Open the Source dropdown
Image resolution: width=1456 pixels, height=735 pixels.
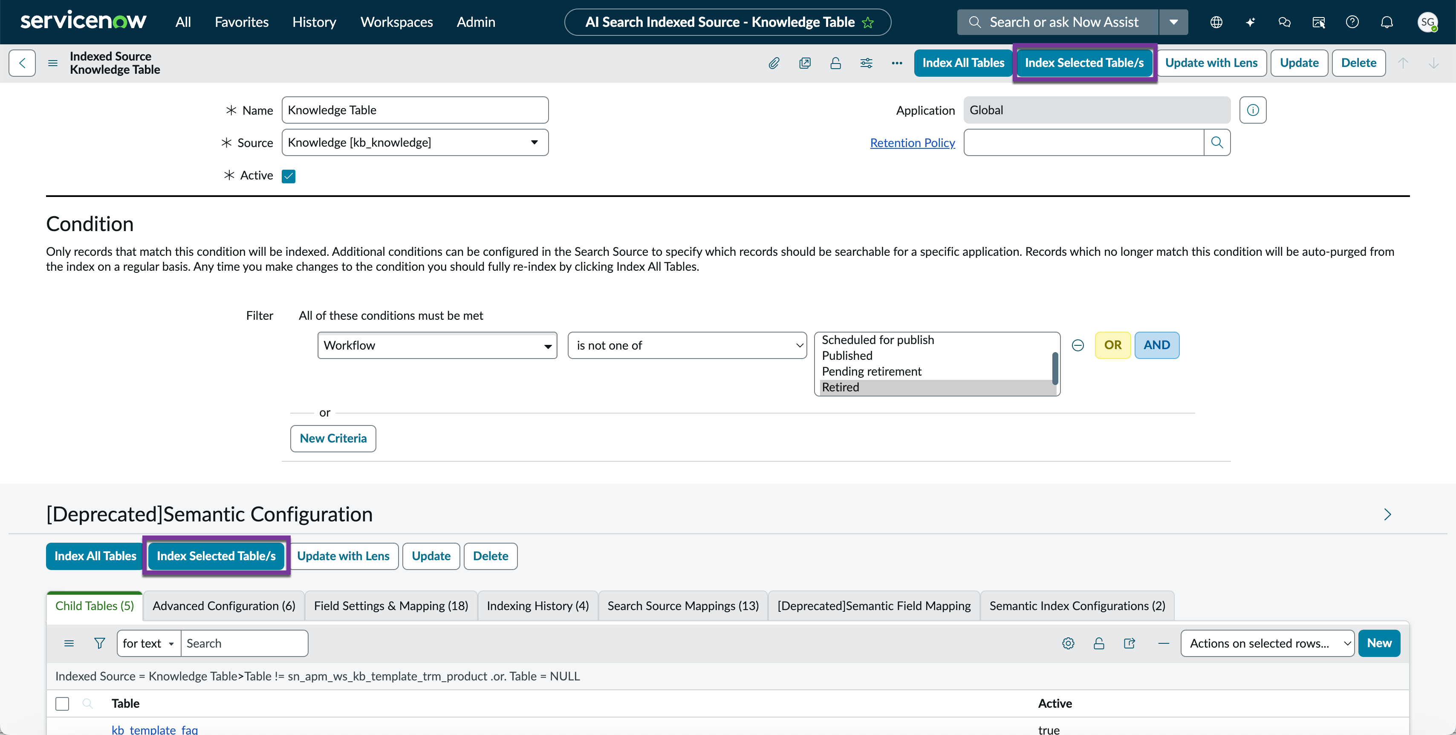click(415, 142)
